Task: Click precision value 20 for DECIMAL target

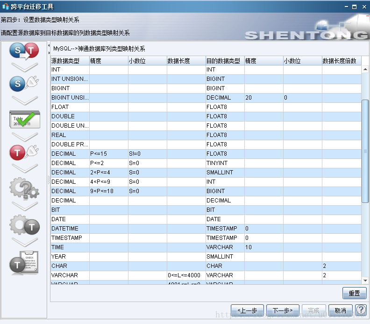Action: click(264, 98)
